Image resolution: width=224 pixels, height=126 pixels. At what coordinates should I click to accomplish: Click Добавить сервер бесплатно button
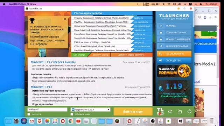point(131,55)
